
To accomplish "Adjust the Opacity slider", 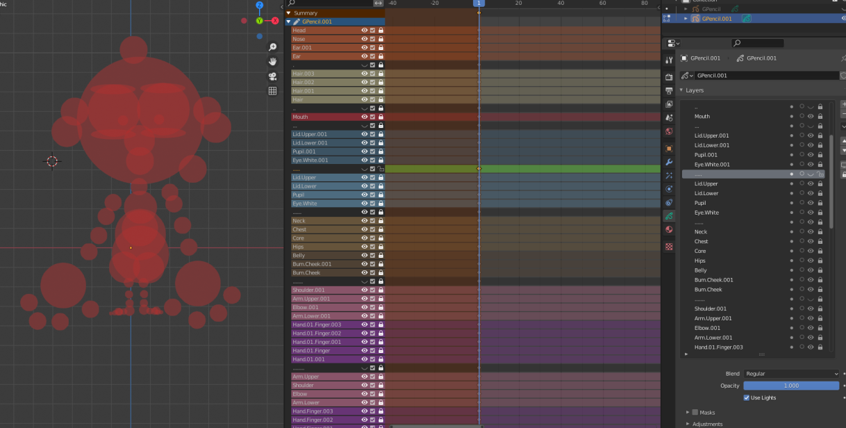I will point(791,386).
